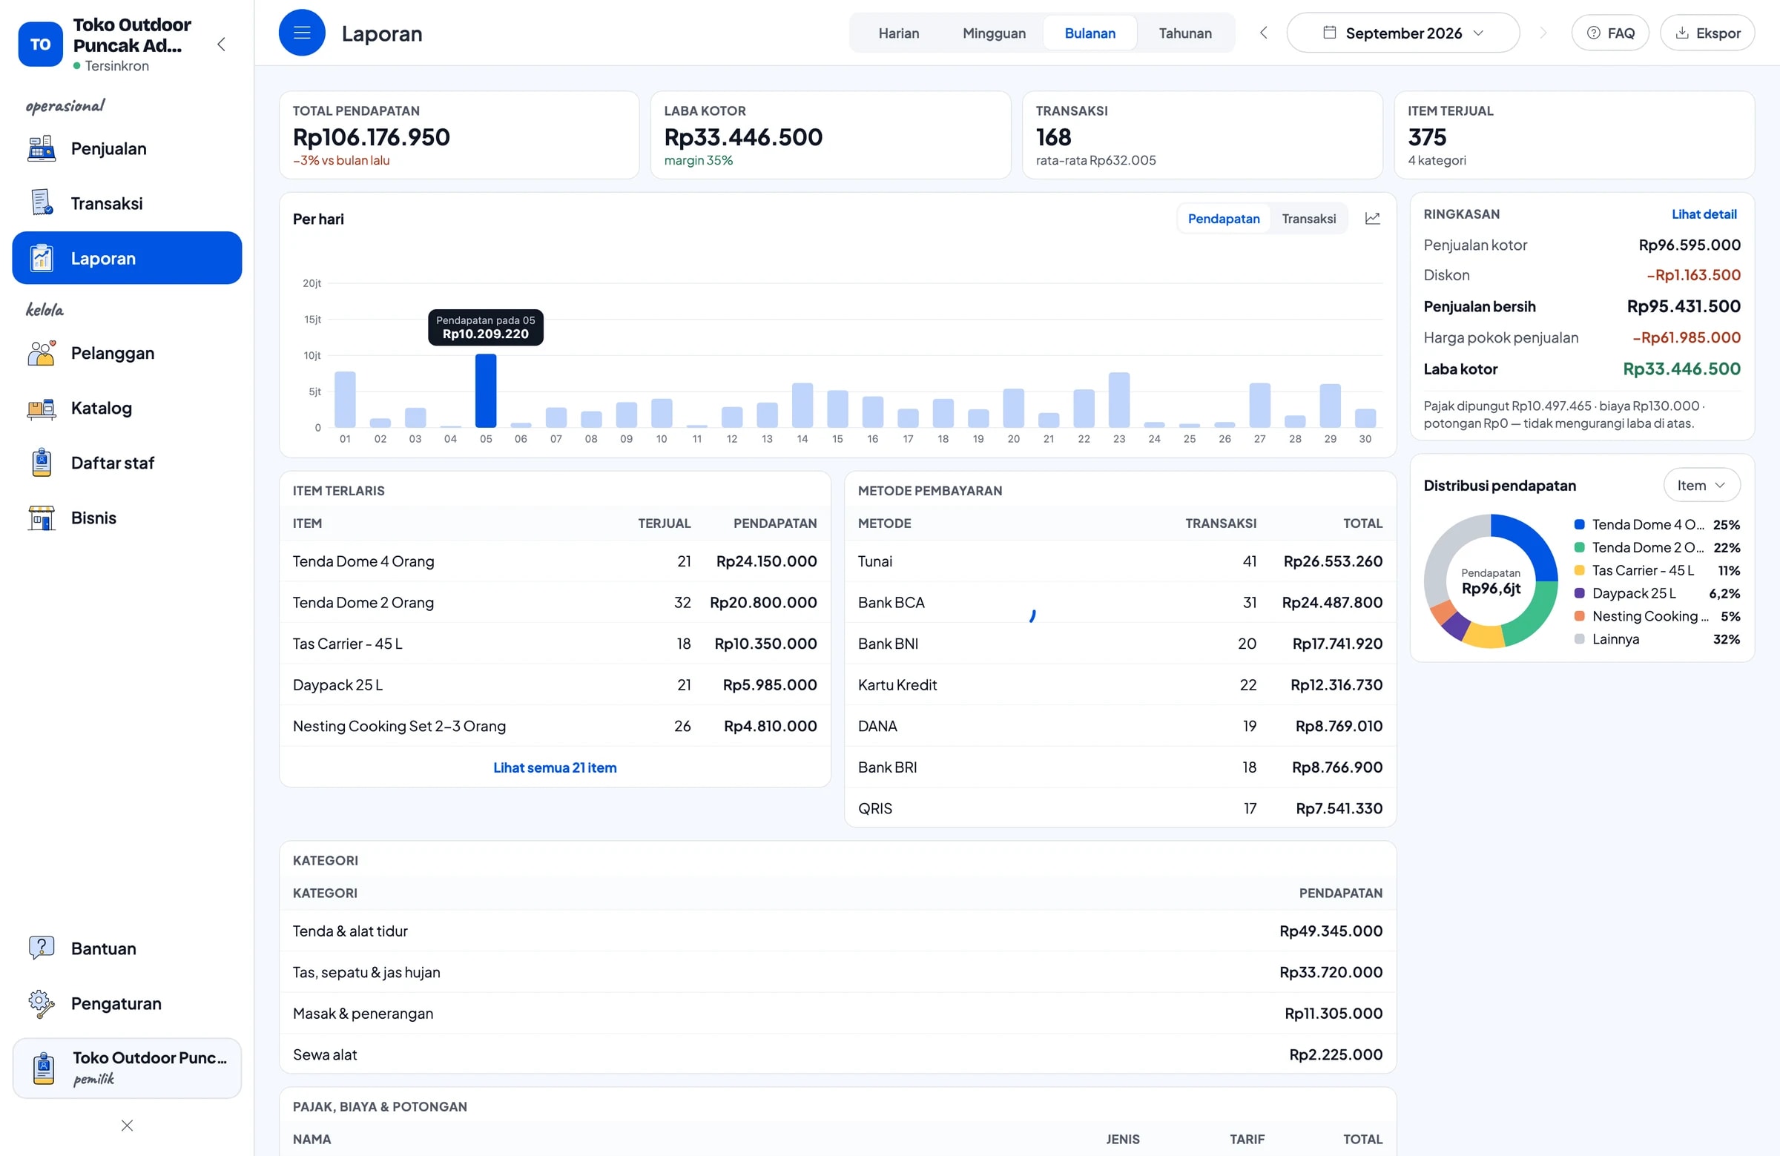
Task: Go to previous month arrow
Action: tap(1263, 33)
